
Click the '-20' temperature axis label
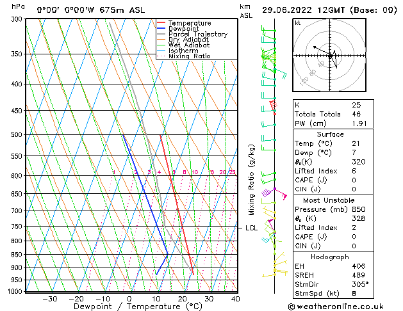[76, 299]
